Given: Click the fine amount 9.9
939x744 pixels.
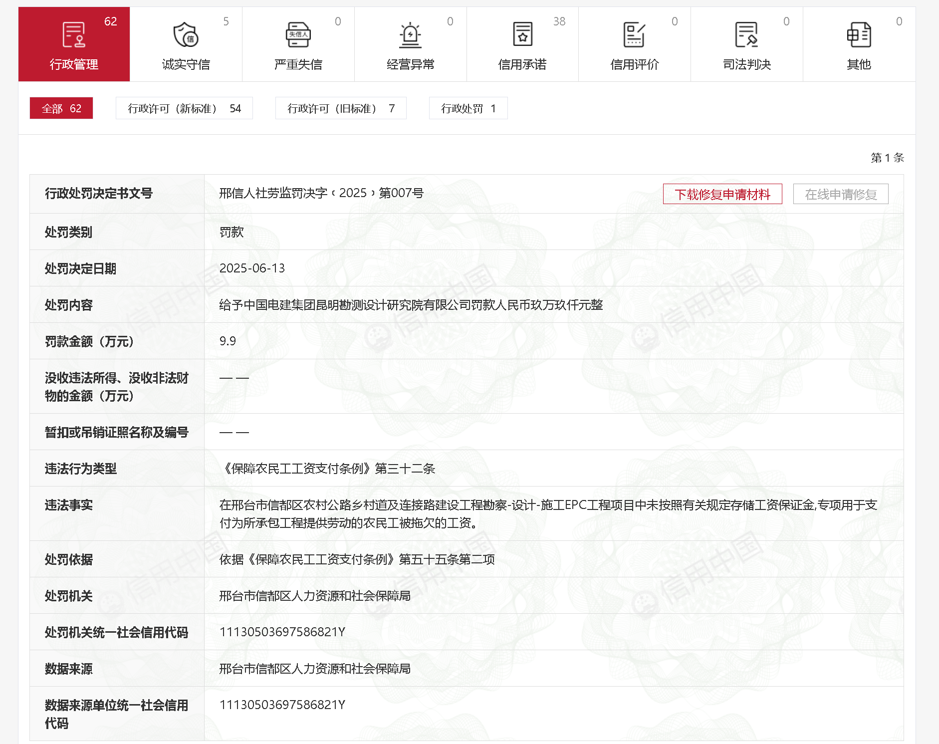Looking at the screenshot, I should point(228,341).
